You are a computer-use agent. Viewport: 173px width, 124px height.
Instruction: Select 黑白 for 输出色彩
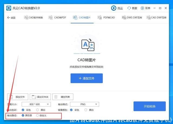click(x=37, y=110)
